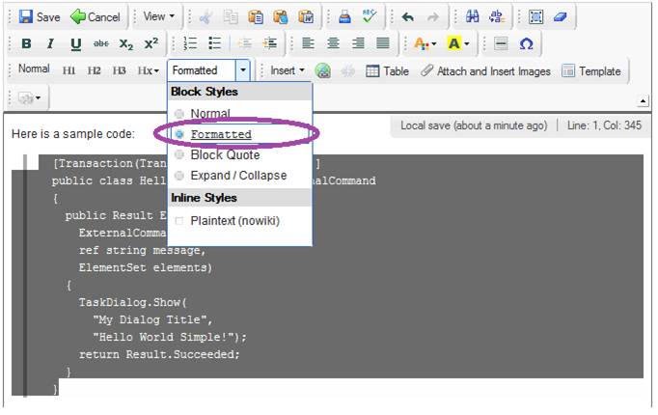Click the Copy icon

click(x=231, y=17)
